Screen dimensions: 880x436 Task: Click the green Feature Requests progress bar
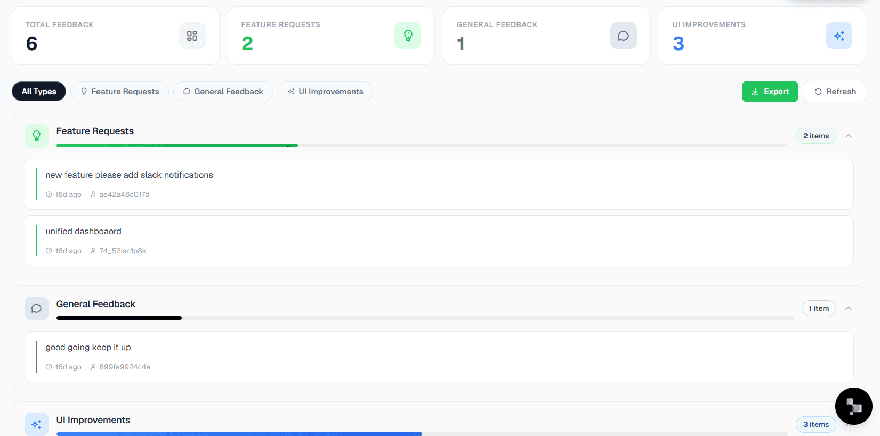pyautogui.click(x=177, y=145)
